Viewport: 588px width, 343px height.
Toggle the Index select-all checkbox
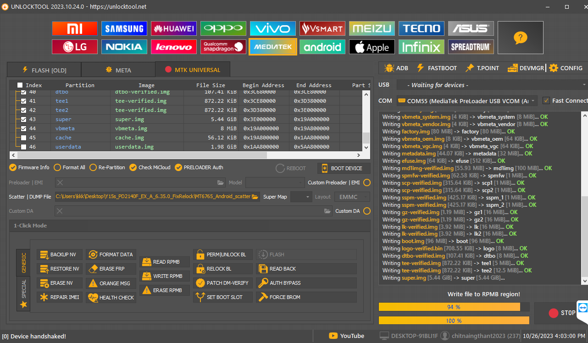coord(20,85)
